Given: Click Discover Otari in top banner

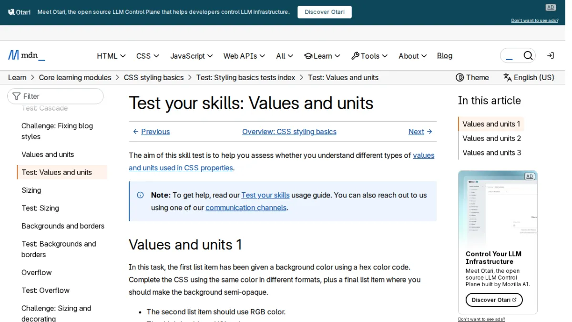Looking at the screenshot, I should (325, 12).
